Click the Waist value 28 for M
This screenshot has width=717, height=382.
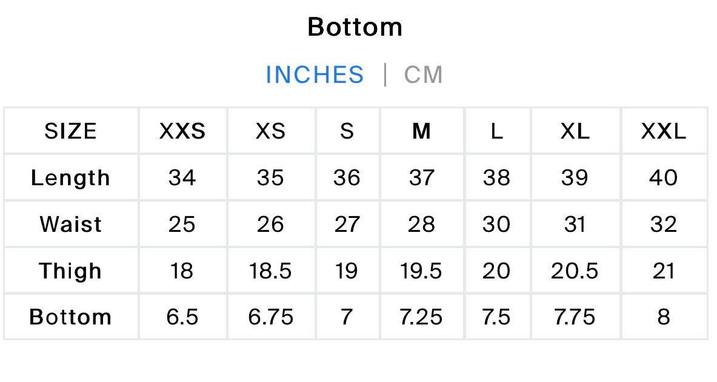tap(421, 225)
